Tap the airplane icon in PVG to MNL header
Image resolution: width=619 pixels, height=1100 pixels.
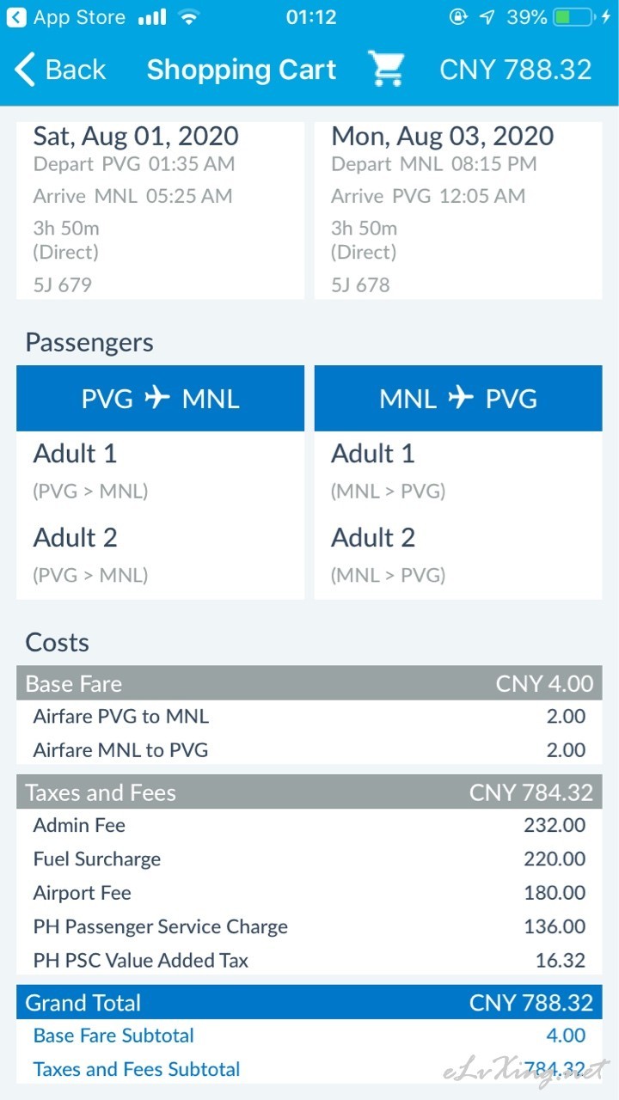pyautogui.click(x=157, y=398)
